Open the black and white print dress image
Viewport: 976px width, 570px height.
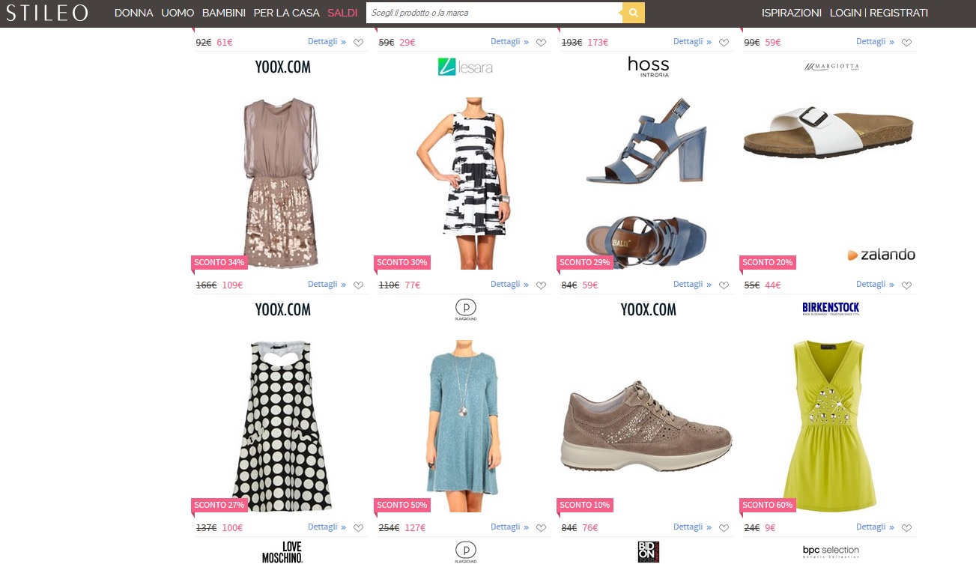tap(464, 182)
